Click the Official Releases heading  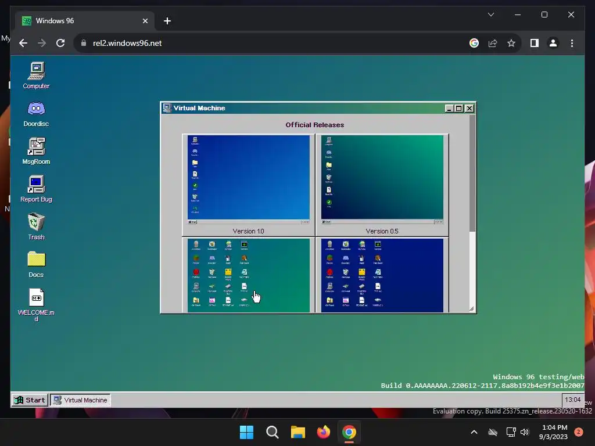[314, 125]
